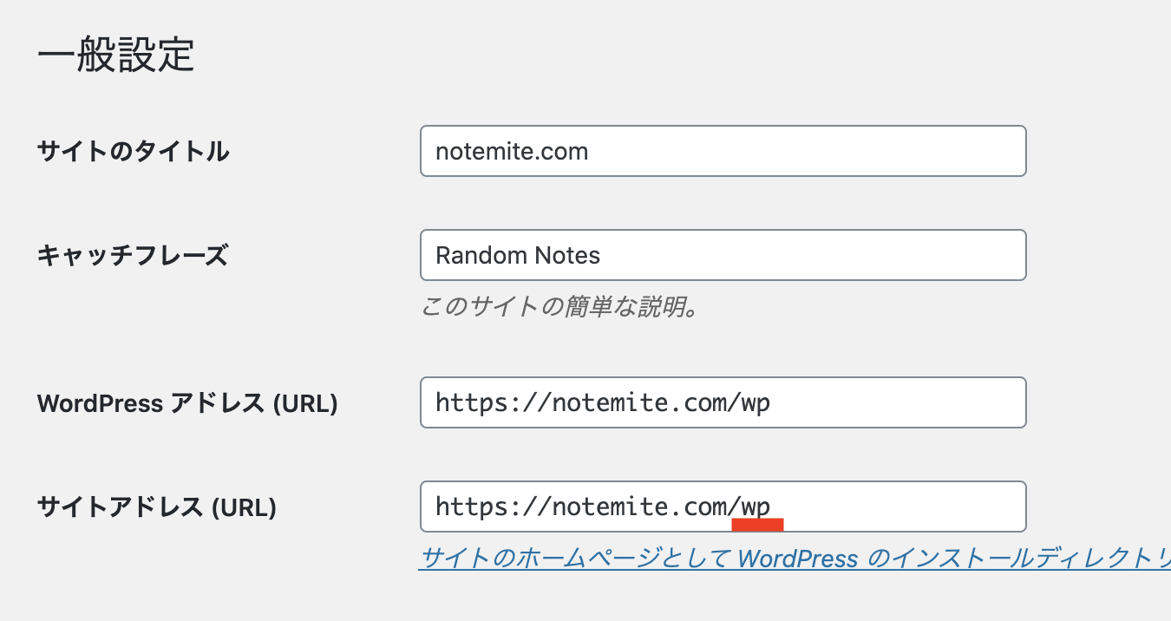Click the WordPress アドレス (URL) label
Image resolution: width=1171 pixels, height=621 pixels.
click(x=187, y=403)
